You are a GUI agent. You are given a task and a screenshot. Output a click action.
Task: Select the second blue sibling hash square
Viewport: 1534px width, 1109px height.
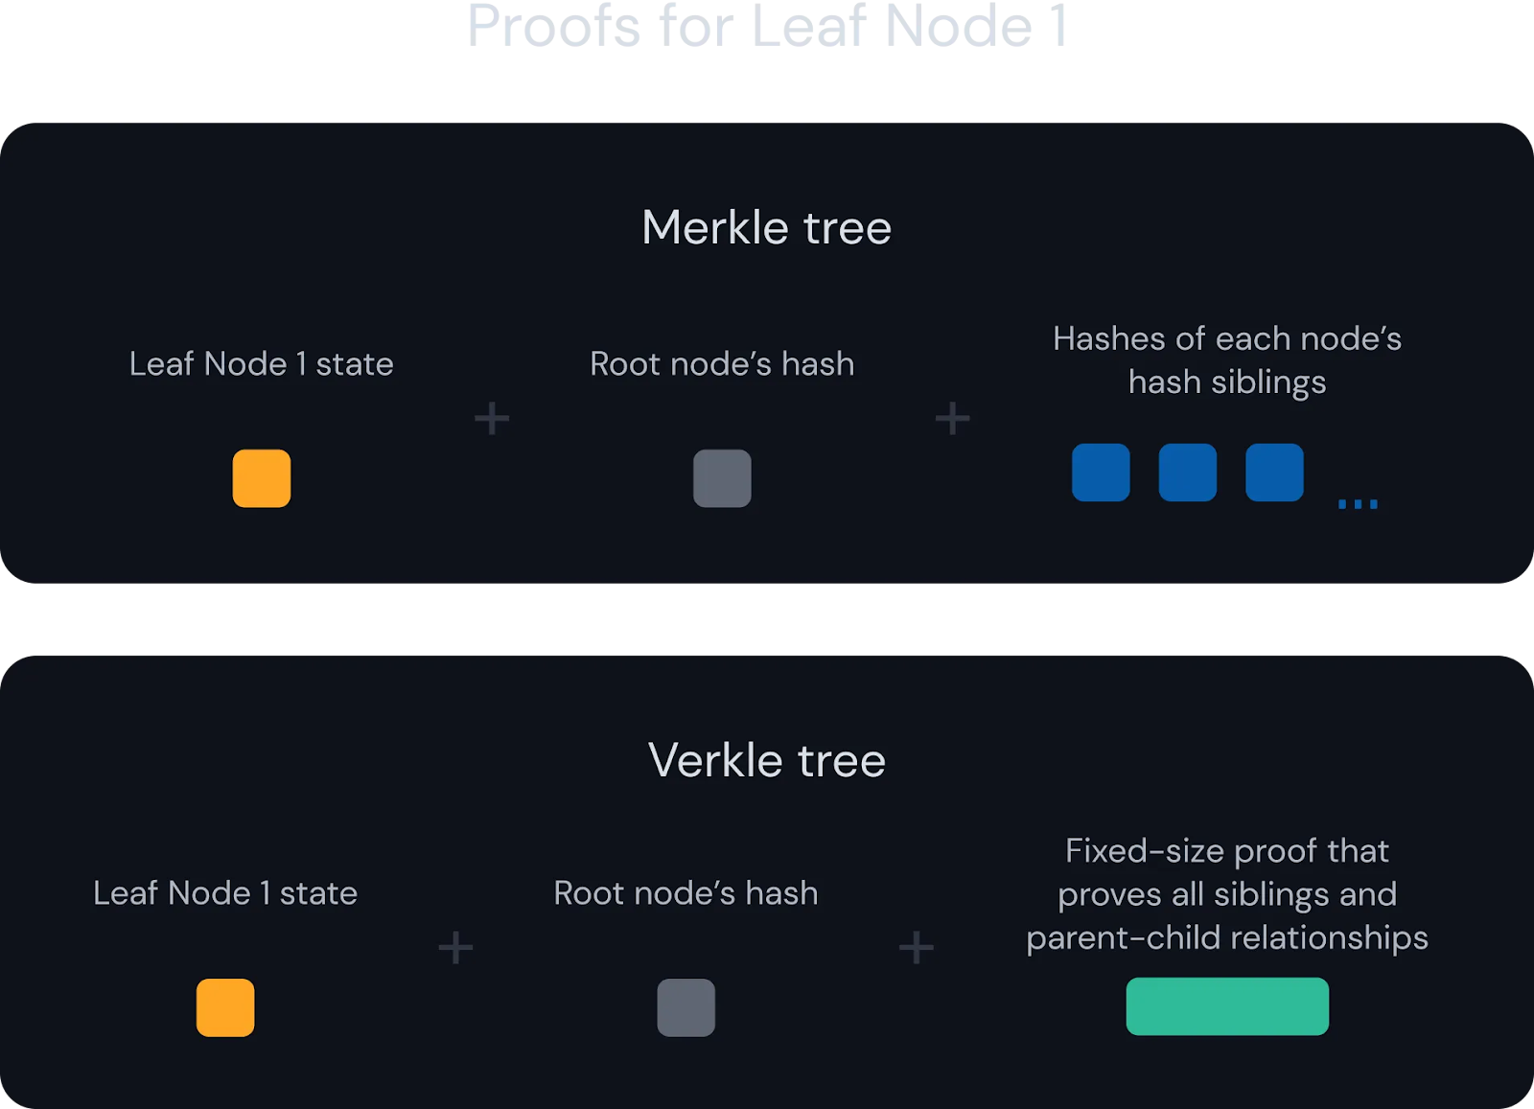tap(1188, 473)
